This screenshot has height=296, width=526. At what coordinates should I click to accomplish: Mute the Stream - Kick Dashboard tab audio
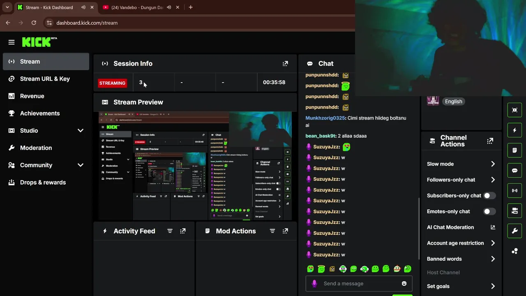click(x=83, y=7)
